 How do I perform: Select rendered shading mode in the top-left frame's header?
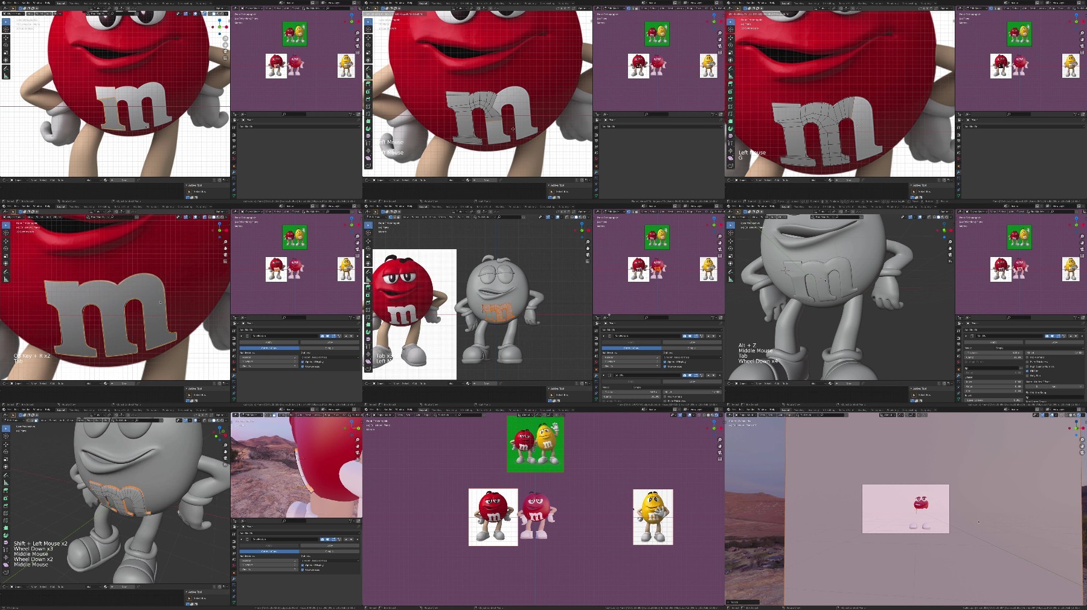(222, 14)
